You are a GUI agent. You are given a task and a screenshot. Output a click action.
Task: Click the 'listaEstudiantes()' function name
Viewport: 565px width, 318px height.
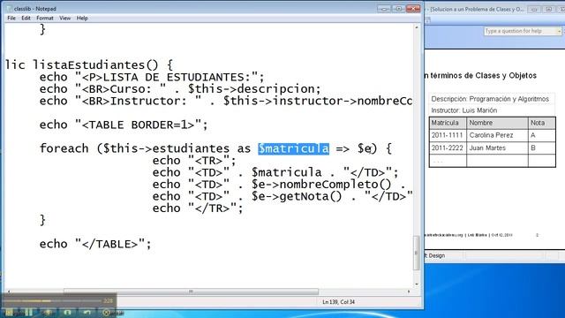click(x=95, y=64)
